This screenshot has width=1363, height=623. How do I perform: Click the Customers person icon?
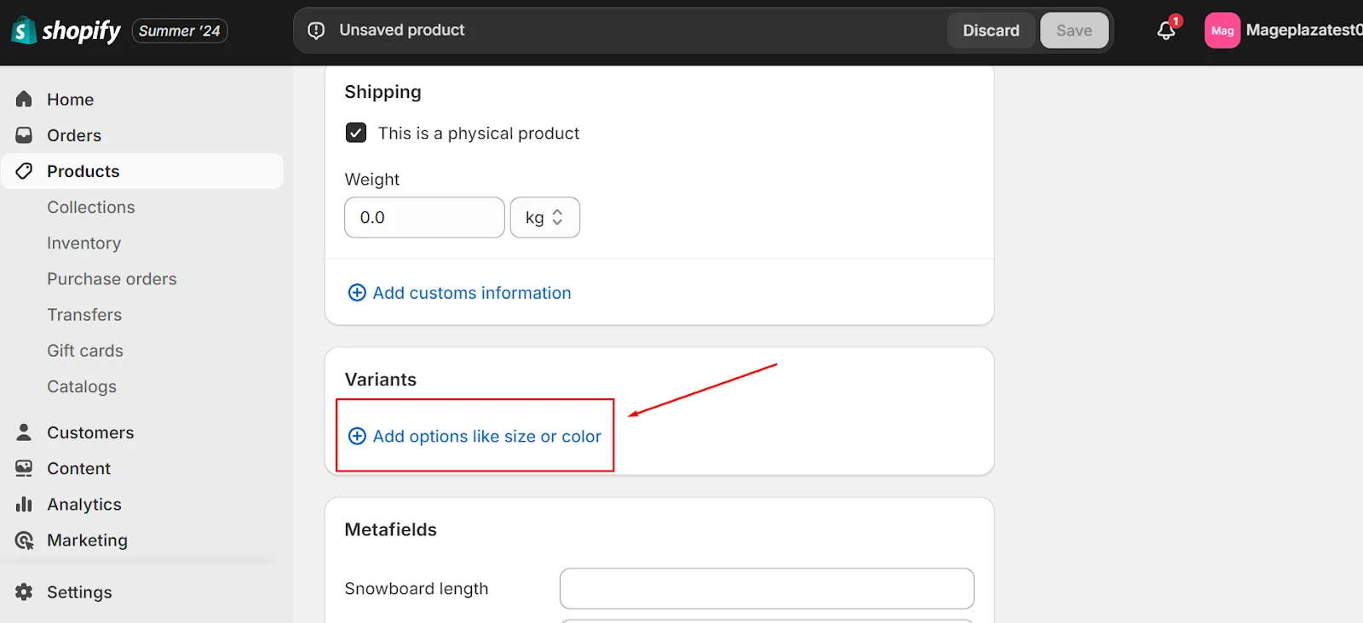[24, 432]
